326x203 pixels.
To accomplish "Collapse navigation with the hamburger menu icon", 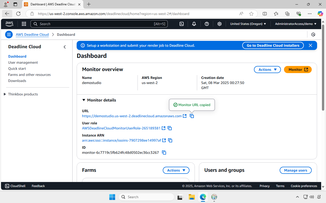I will [9, 34].
